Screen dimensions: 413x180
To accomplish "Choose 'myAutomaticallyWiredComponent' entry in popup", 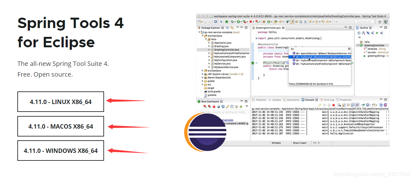I will (322, 64).
